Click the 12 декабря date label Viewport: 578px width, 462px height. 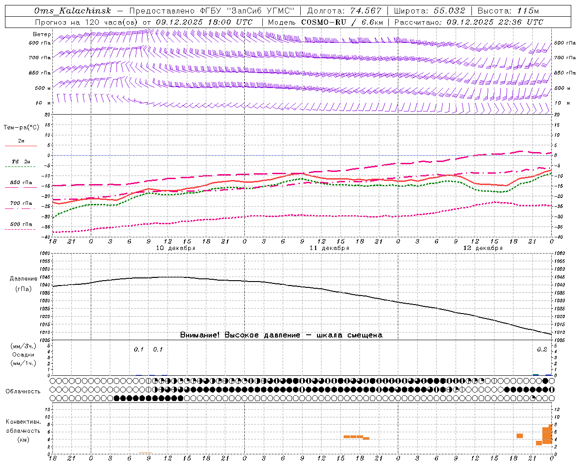[x=483, y=248]
